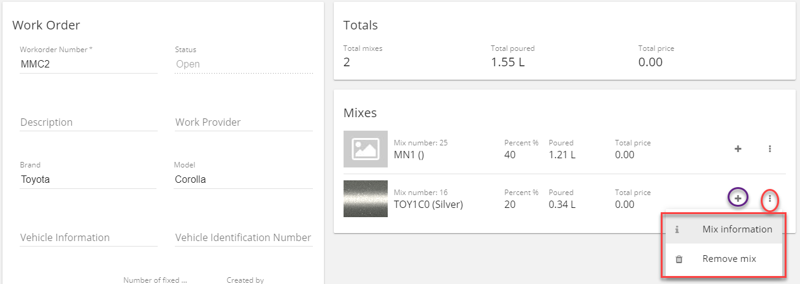The image size is (800, 284).
Task: Click plus icon for TOY1C0 Silver mix
Action: click(738, 198)
